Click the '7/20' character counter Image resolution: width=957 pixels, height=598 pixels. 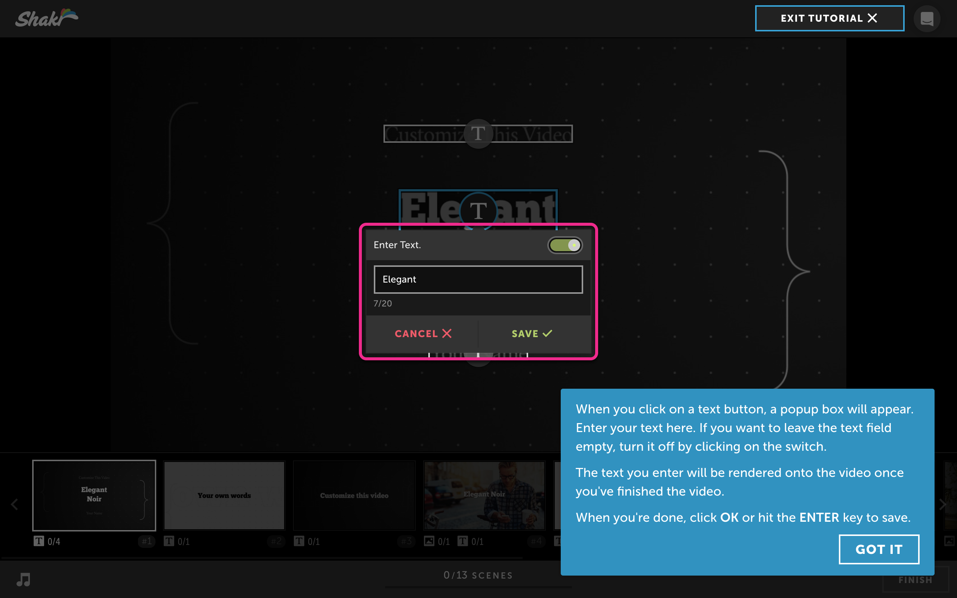383,303
